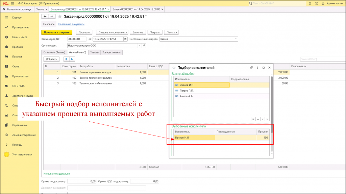Click Провести и закрыть button
The width and height of the screenshot is (346, 194).
click(57, 32)
